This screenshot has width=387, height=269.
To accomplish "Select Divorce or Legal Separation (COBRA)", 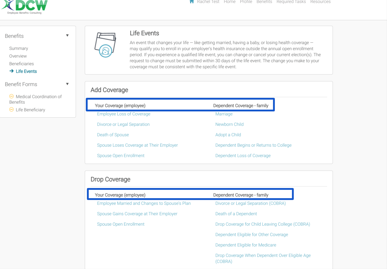I will point(251,203).
